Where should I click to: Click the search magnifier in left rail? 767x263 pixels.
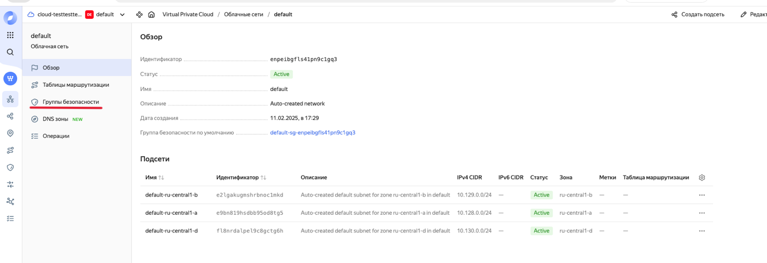tap(10, 52)
